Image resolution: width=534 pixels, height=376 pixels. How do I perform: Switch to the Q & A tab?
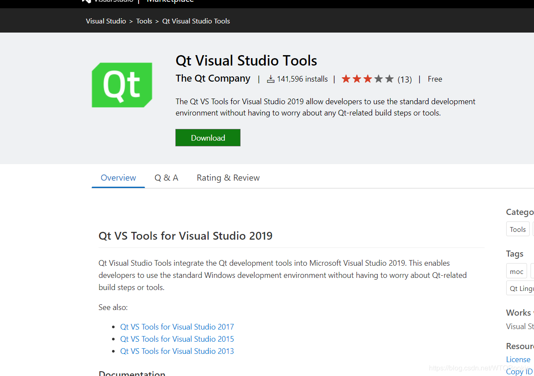166,178
